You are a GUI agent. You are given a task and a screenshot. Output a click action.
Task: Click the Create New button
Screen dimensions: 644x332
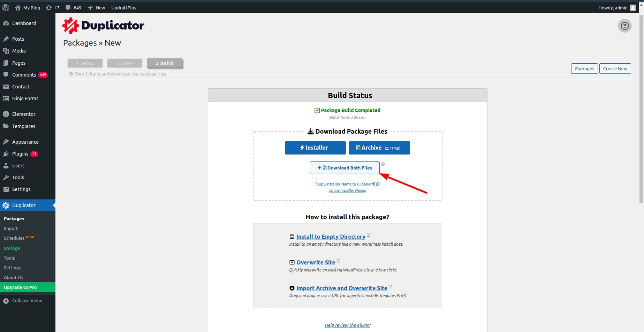click(x=615, y=69)
